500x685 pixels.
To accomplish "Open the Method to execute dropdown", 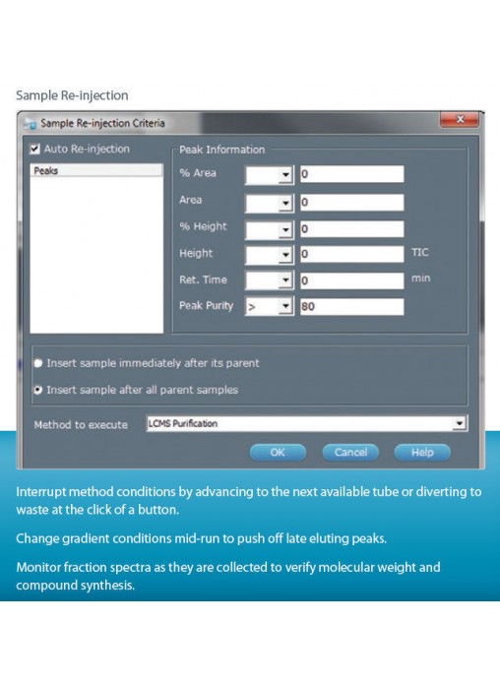I will (307, 423).
